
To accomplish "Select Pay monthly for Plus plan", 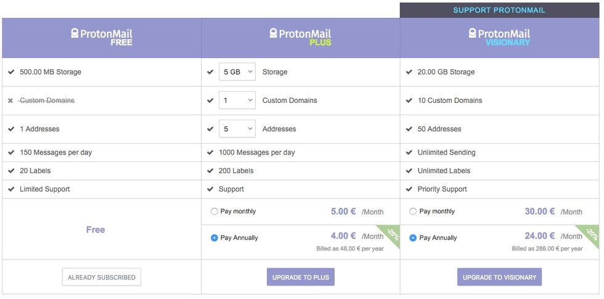I will [214, 211].
